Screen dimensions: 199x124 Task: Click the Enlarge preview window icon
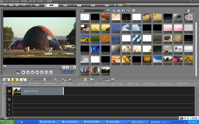pos(74,67)
